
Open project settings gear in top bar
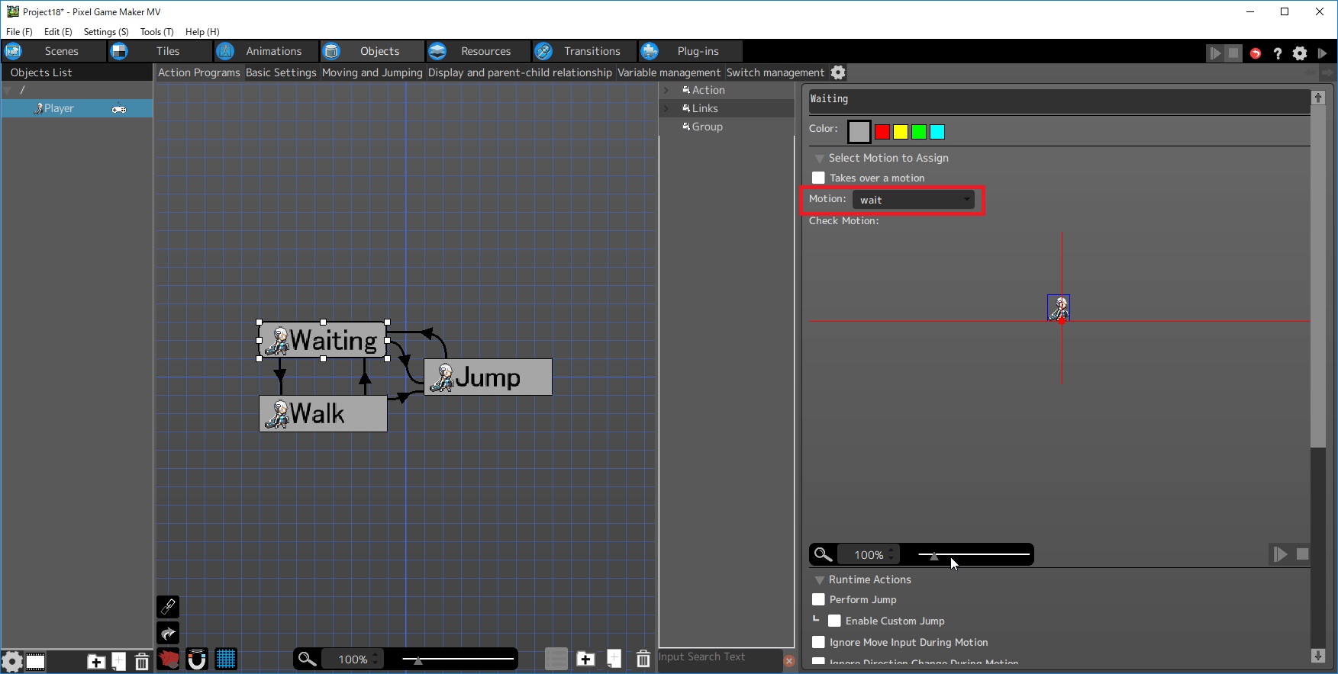click(x=1300, y=53)
